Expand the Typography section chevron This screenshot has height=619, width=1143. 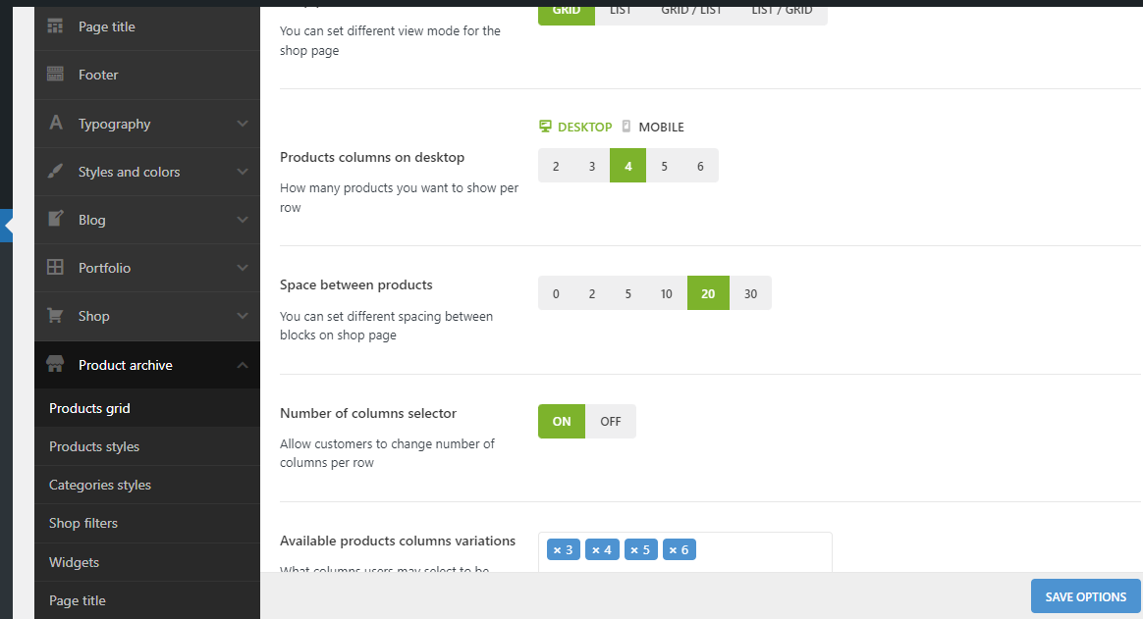coord(243,124)
